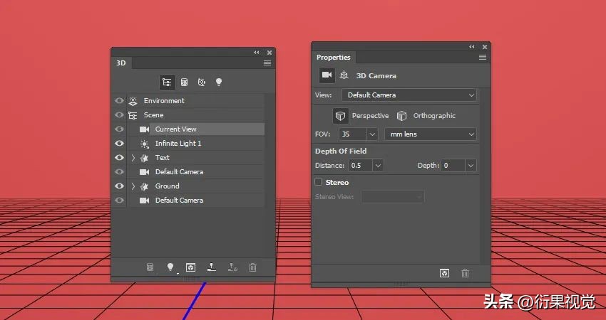Screen dimensions: 606x320
Task: Filter 3D panel by materials
Action: pyautogui.click(x=201, y=82)
